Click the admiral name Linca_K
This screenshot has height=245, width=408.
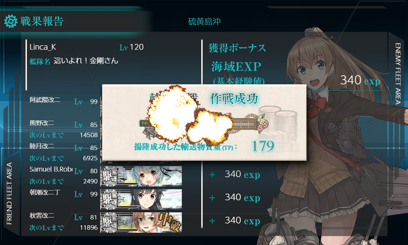[x=43, y=47]
